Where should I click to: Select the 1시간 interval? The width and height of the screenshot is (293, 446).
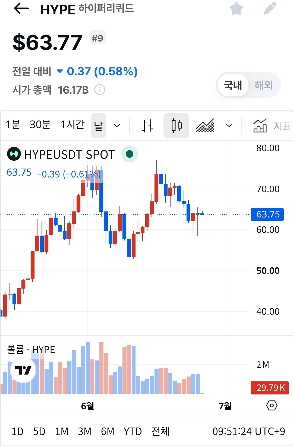click(73, 125)
